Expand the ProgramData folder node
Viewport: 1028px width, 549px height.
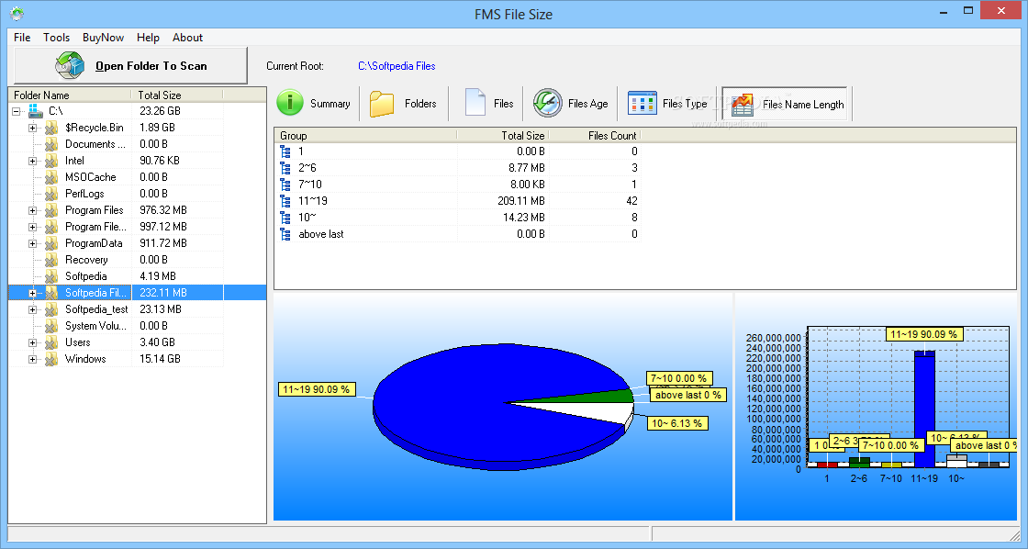click(32, 243)
